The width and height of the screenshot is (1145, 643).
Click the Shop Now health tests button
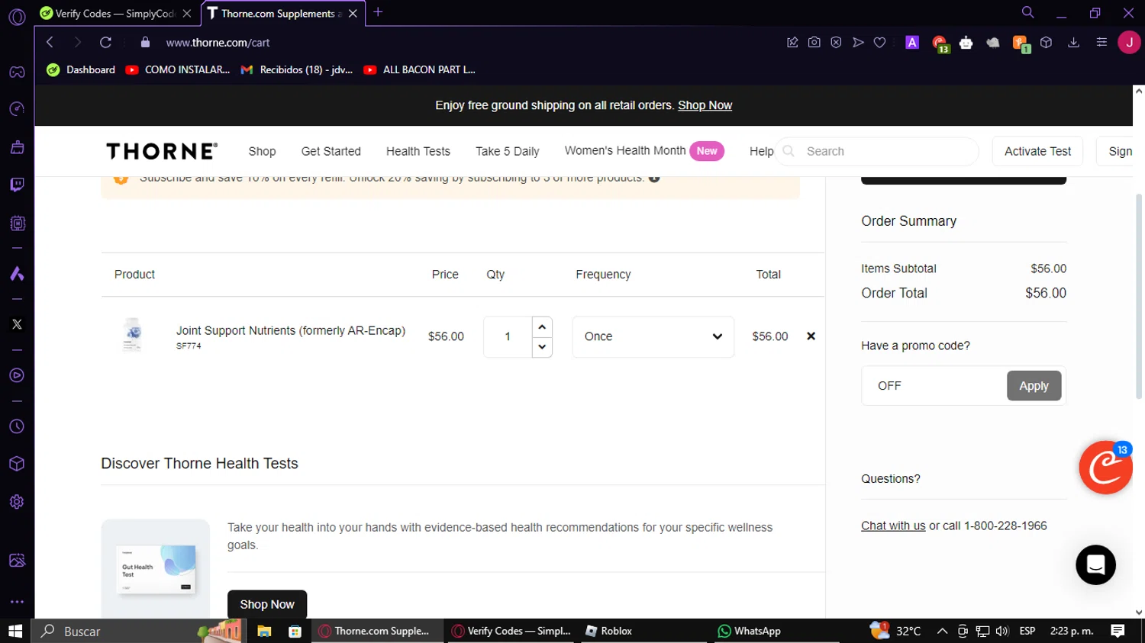point(267,604)
